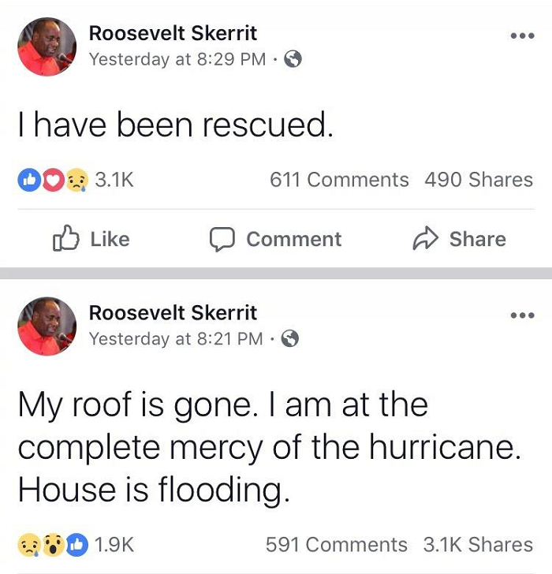552x574 pixels.
Task: Click the public globe icon on the second post
Action: pos(291,338)
